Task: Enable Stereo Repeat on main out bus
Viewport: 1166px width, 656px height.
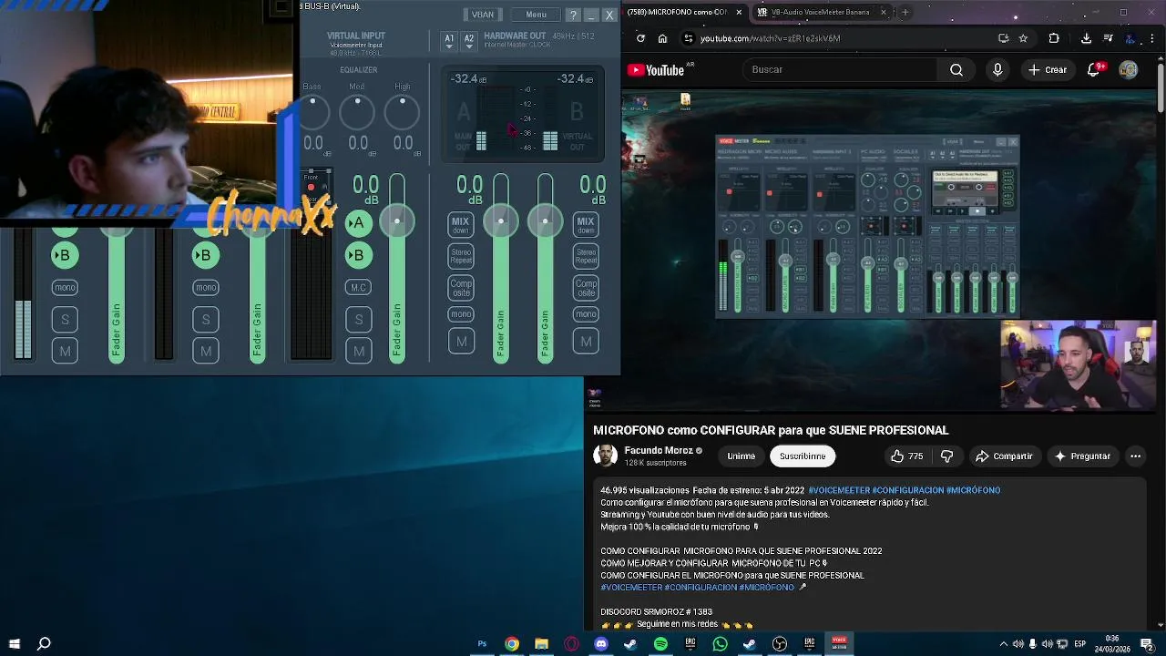Action: coord(461,256)
